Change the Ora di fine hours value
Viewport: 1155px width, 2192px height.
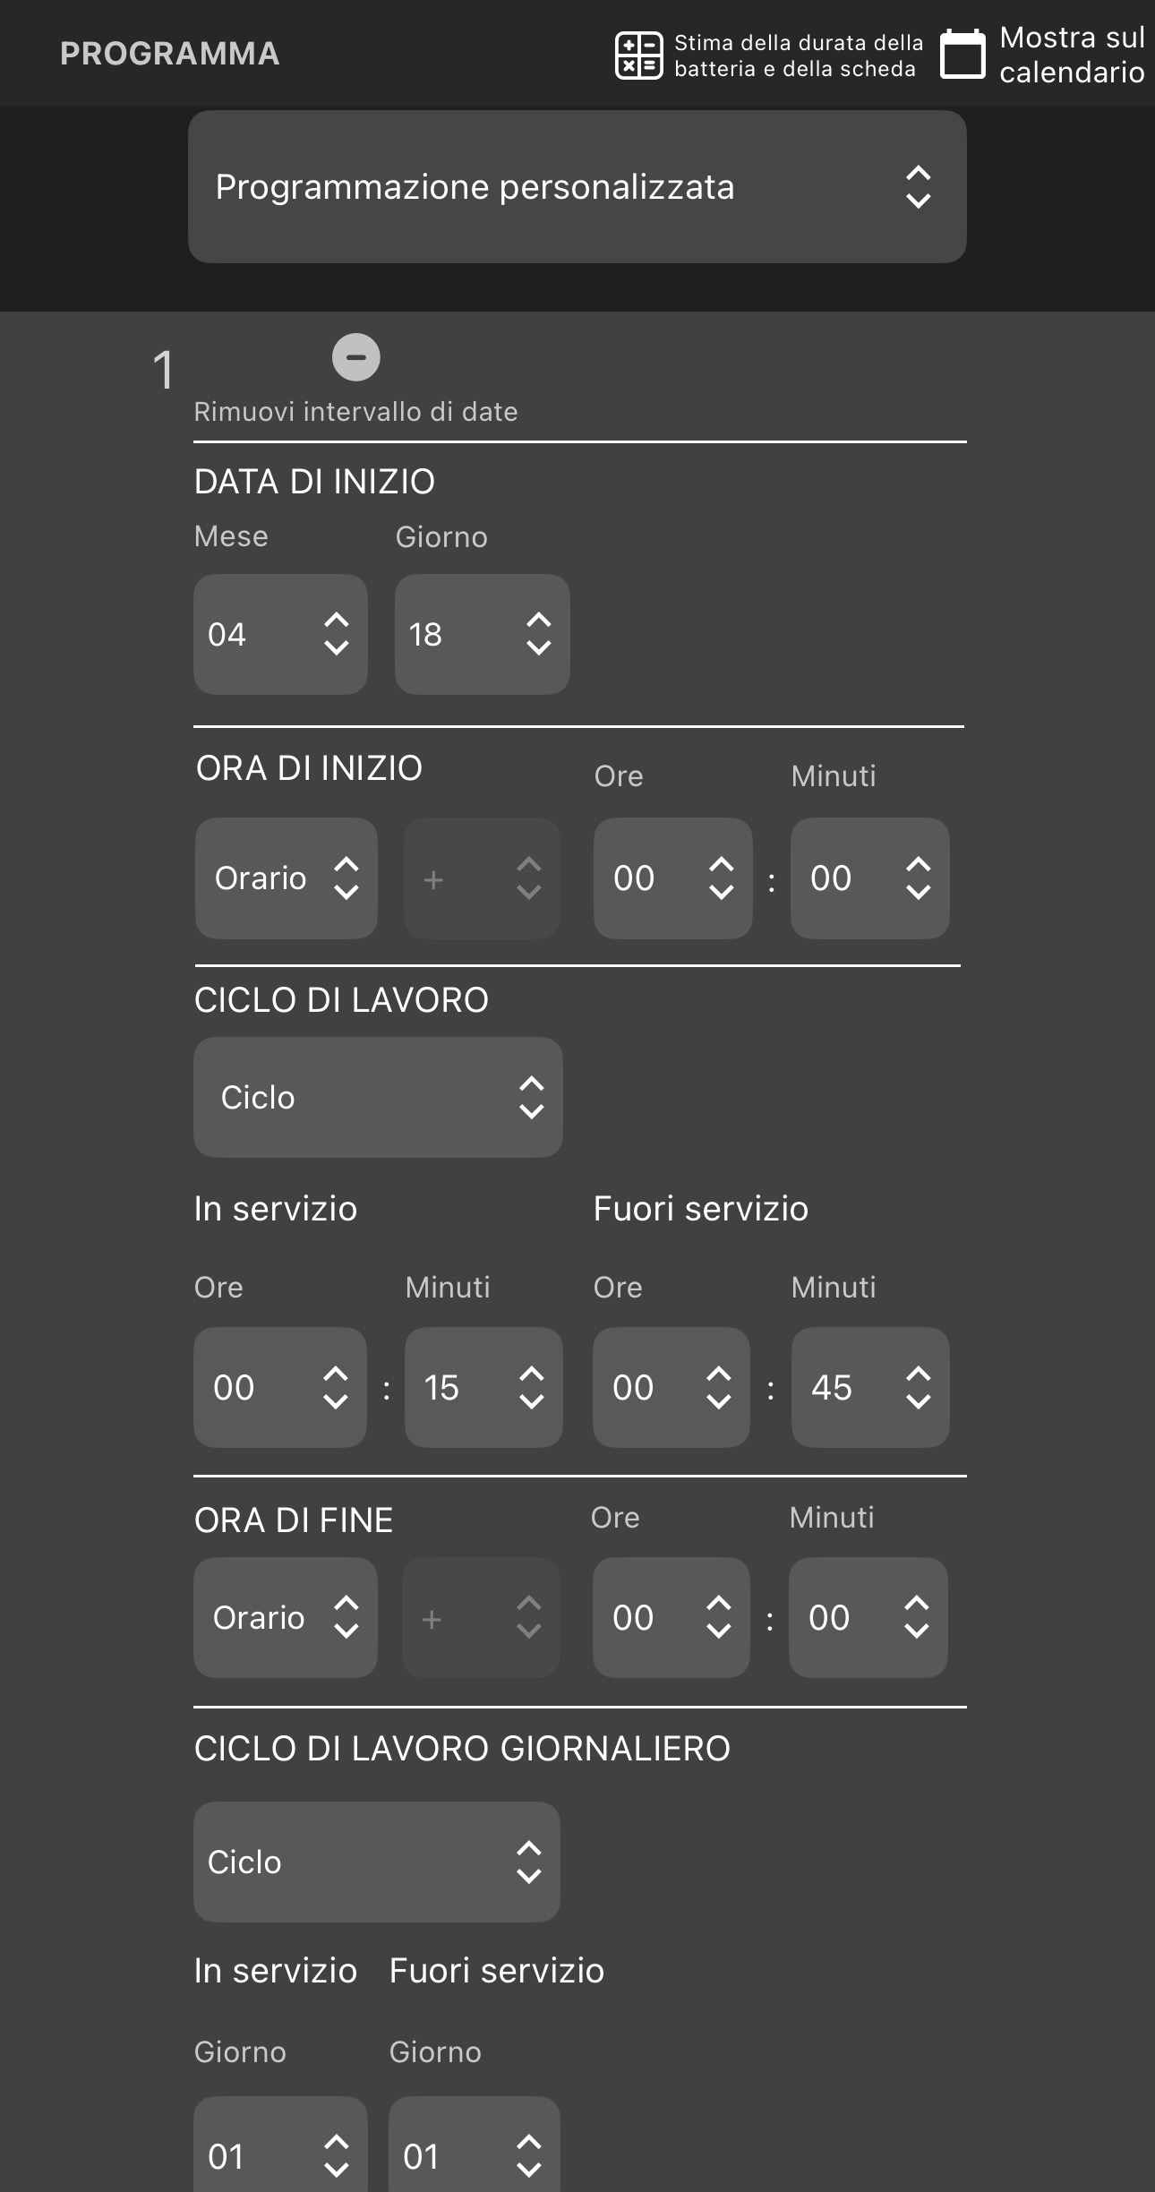672,1618
